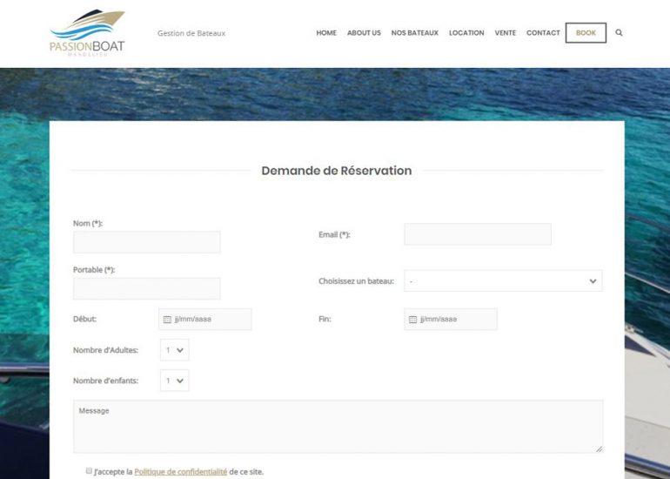This screenshot has width=670, height=479.
Task: Click calendar icon in Début field
Action: tap(167, 320)
